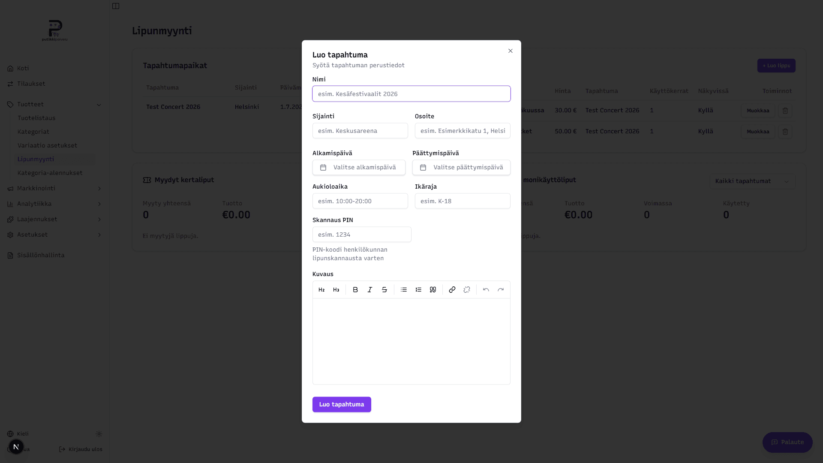Apply H2 heading in description editor
Screen dimensions: 823x463
tap(321, 290)
